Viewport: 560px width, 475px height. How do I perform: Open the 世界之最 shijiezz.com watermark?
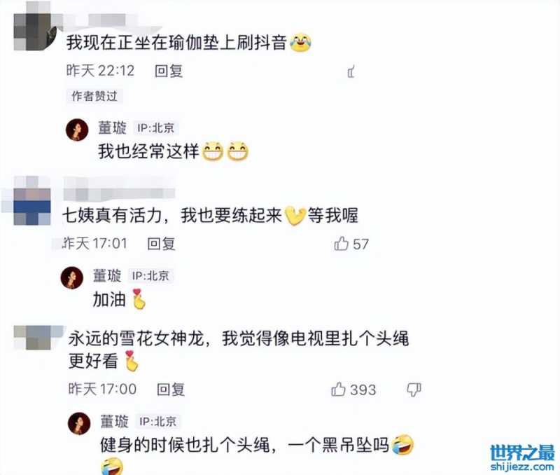coord(522,457)
